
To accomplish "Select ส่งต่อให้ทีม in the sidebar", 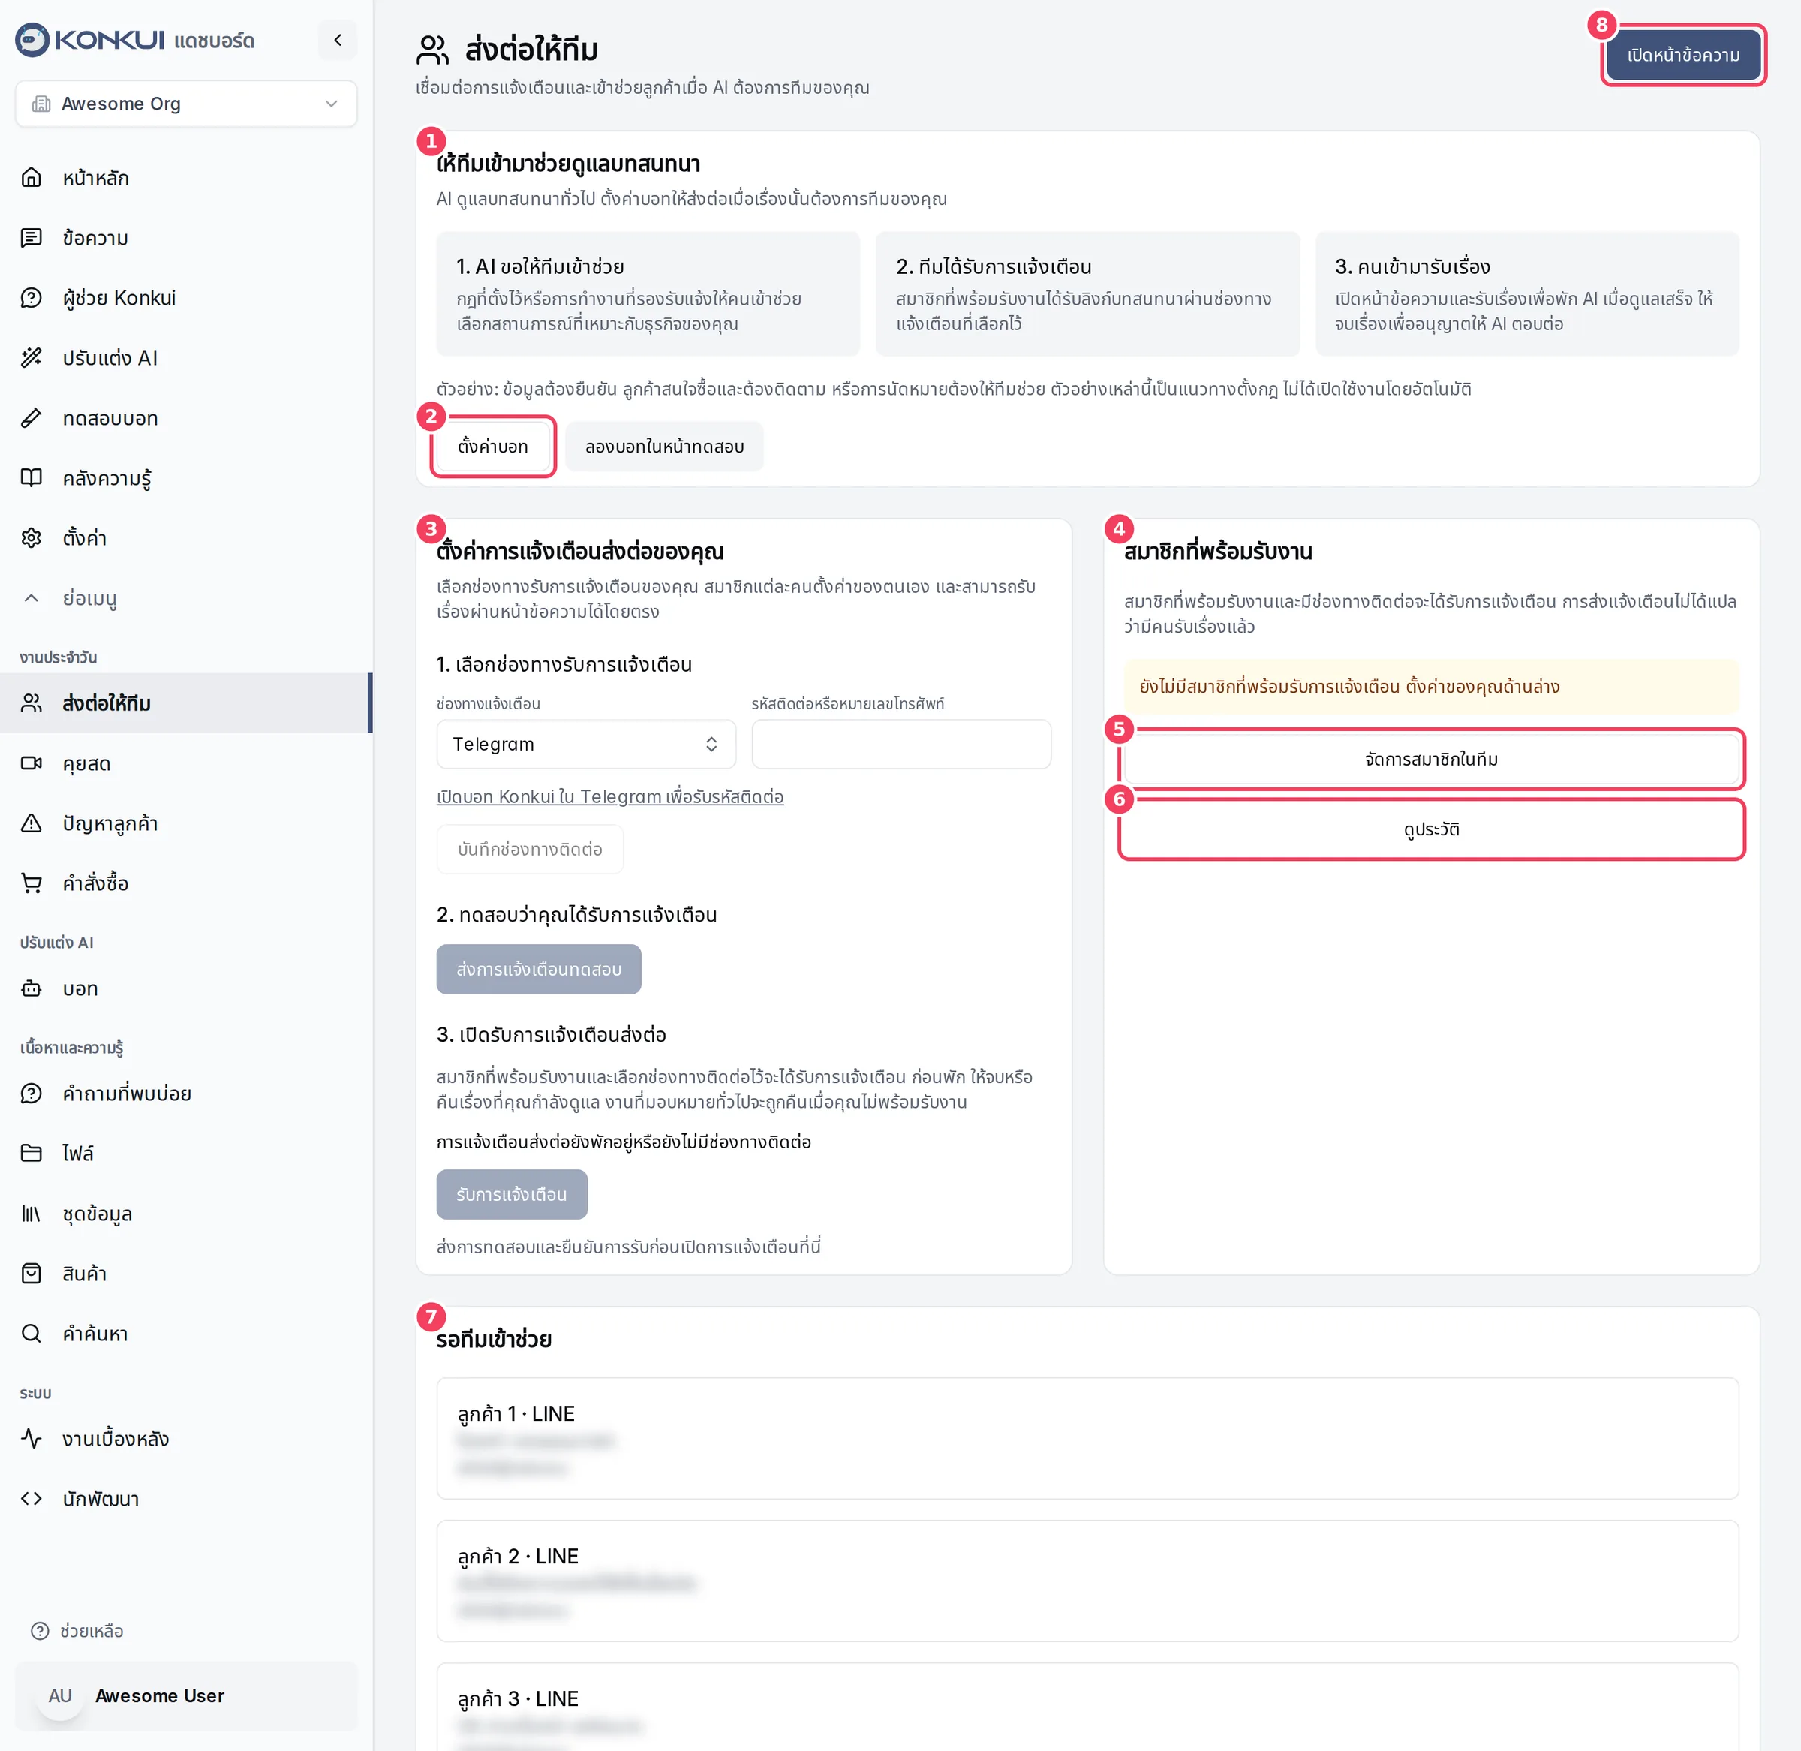I will pos(185,703).
